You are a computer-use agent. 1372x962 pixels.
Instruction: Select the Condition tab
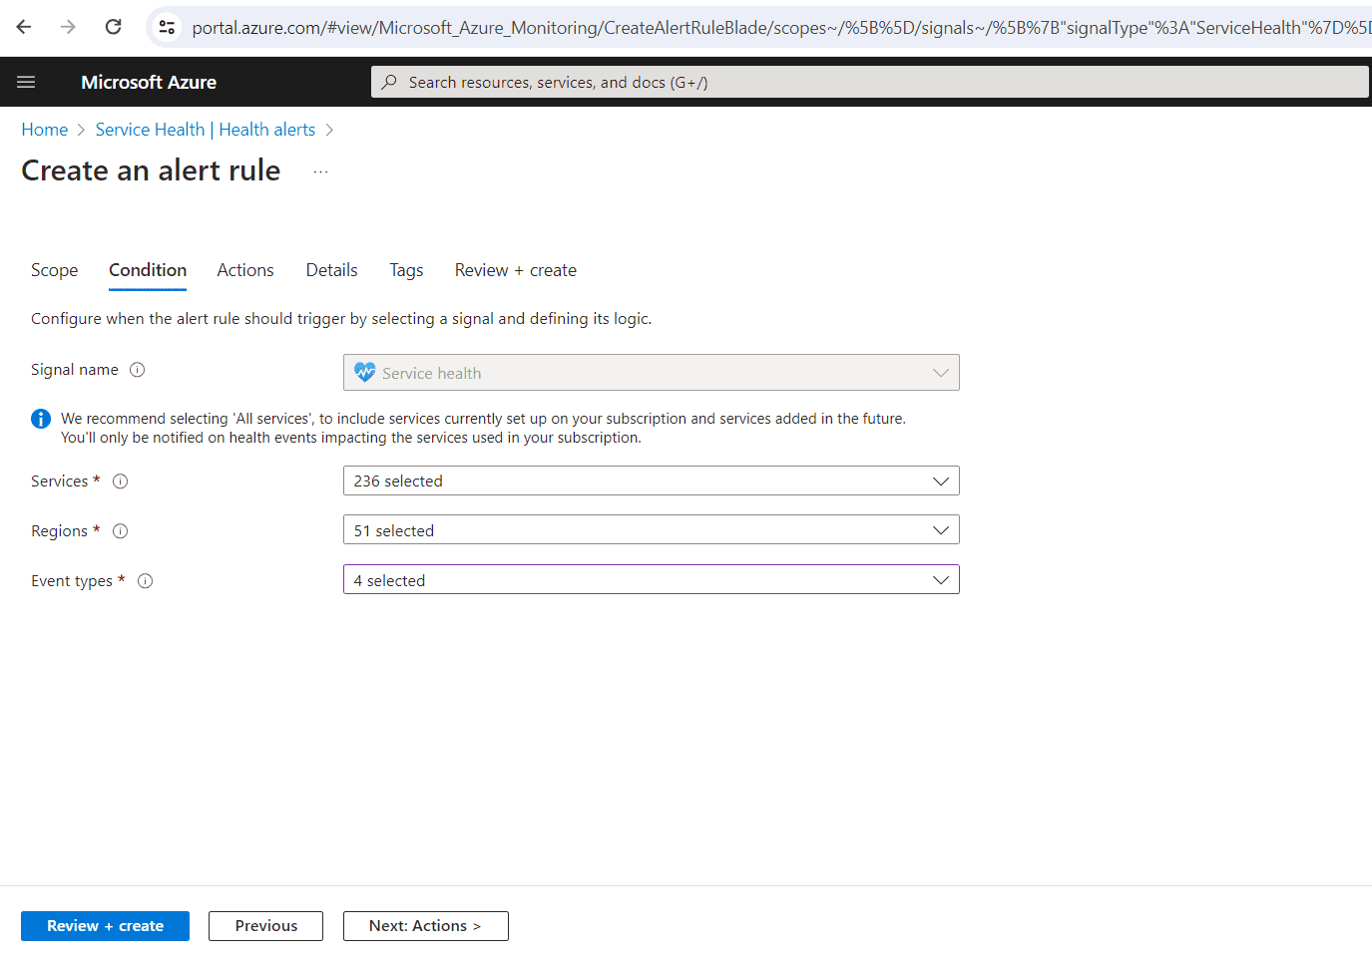[148, 270]
